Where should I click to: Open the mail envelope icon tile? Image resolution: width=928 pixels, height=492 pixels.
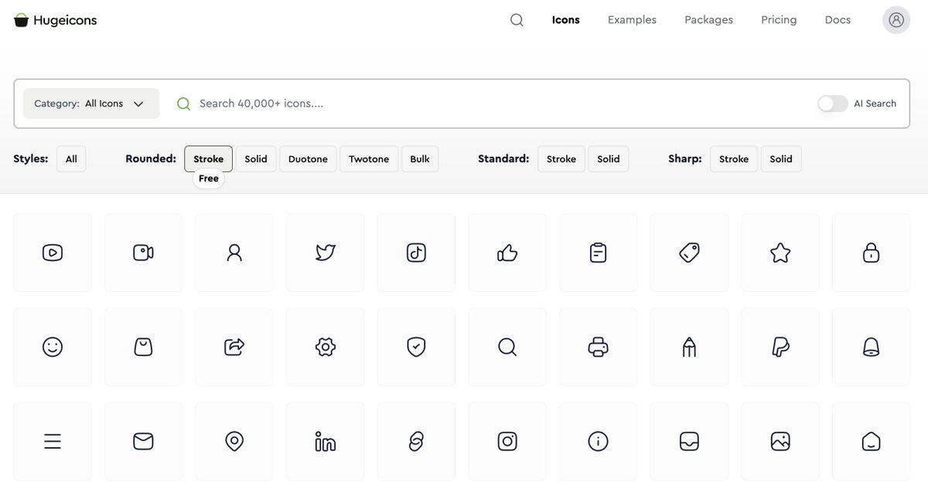pyautogui.click(x=143, y=441)
